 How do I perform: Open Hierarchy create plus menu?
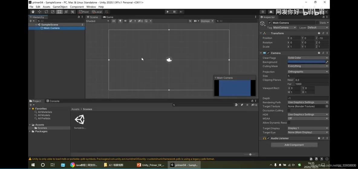click(31, 21)
